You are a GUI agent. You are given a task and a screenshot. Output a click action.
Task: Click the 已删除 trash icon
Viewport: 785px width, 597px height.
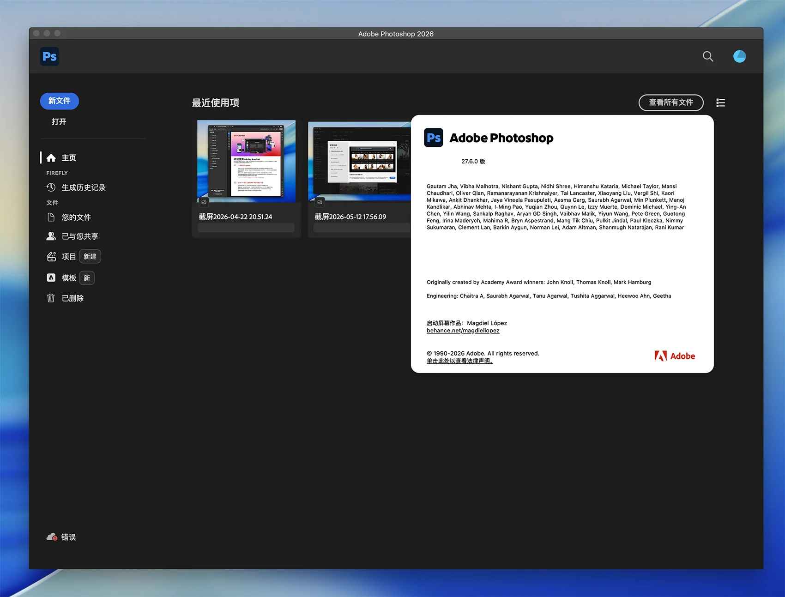[x=51, y=298]
